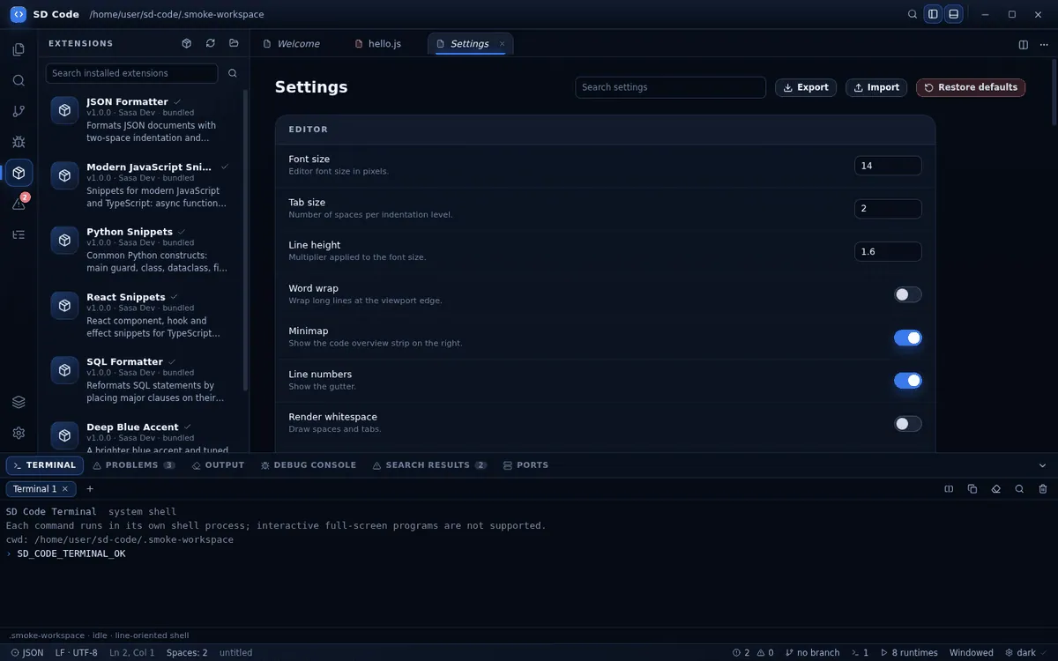Screen dimensions: 1058x661
Task: Select the React Snippets extension
Action: [142, 315]
